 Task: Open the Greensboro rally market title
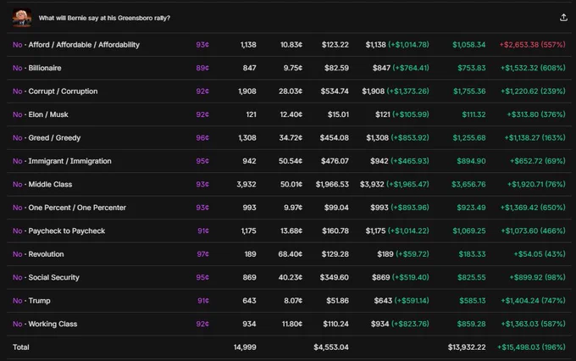[104, 18]
